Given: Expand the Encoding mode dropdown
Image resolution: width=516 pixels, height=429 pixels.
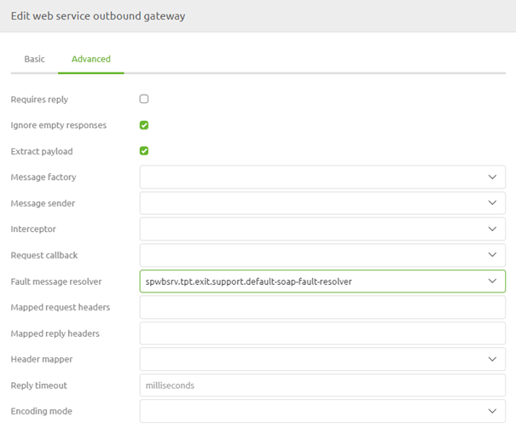Looking at the screenshot, I should (322, 411).
